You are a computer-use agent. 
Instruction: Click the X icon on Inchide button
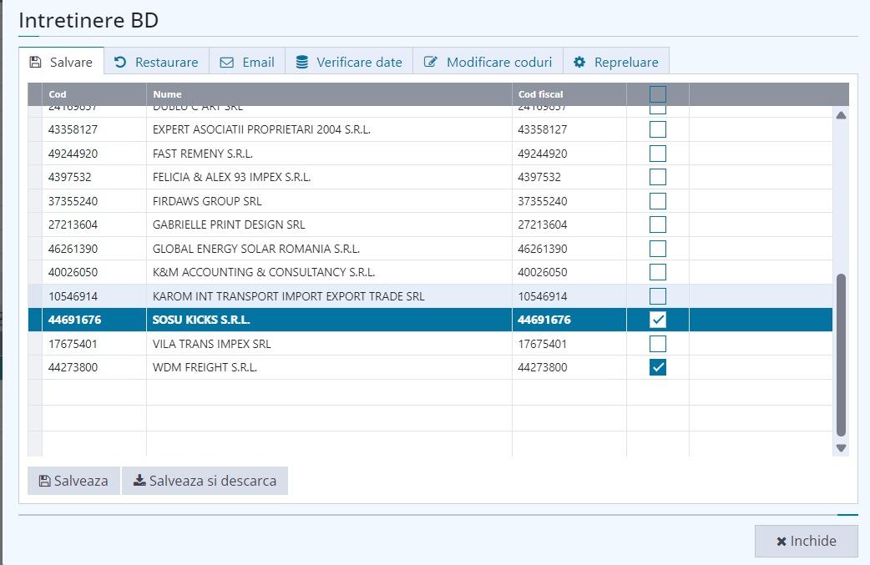tap(781, 541)
